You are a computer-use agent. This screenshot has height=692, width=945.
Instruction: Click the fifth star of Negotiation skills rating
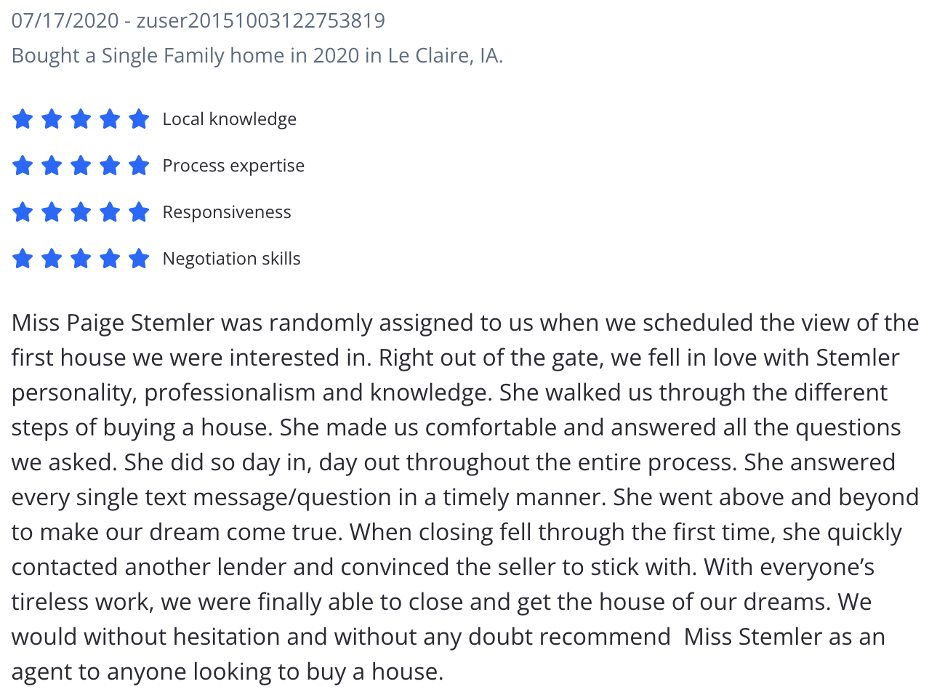click(139, 258)
